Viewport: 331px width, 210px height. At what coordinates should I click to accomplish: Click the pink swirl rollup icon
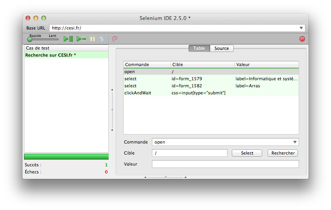(115, 39)
